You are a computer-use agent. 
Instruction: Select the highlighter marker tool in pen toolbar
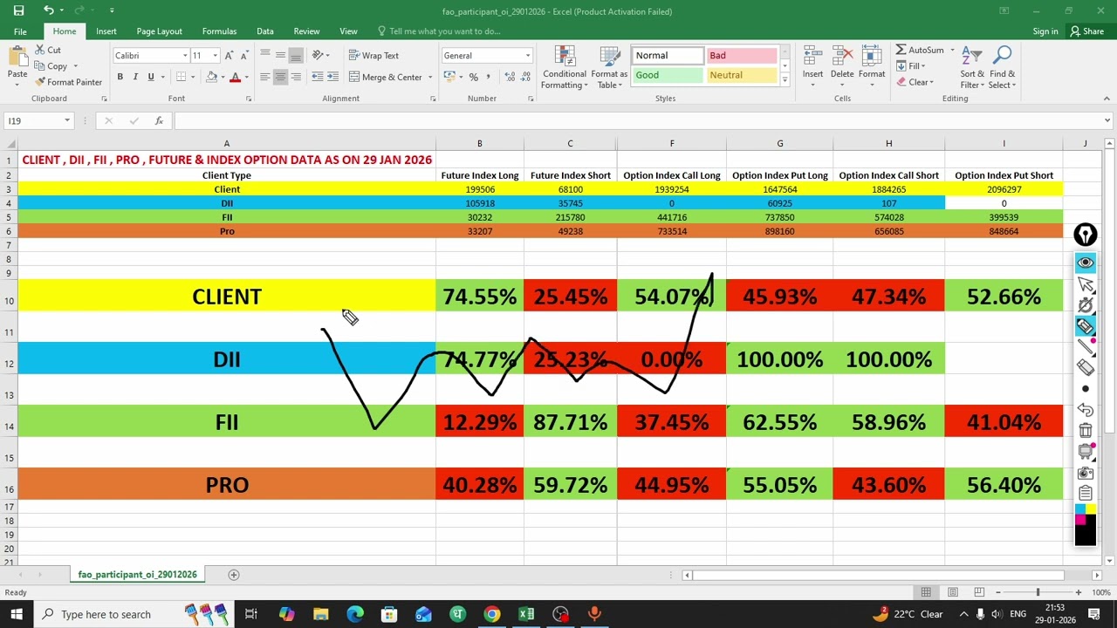[x=1086, y=326]
